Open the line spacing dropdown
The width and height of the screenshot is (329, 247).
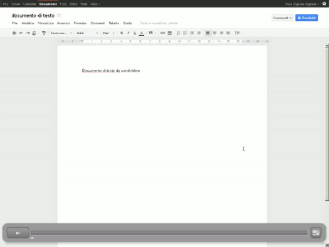click(238, 33)
